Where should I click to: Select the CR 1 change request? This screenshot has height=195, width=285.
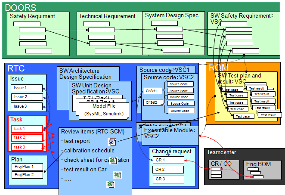168,160
